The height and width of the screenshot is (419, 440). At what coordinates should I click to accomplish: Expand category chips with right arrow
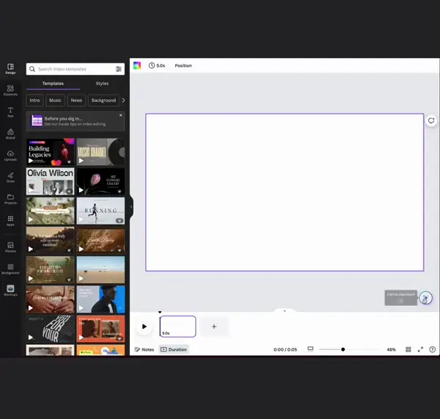(123, 100)
